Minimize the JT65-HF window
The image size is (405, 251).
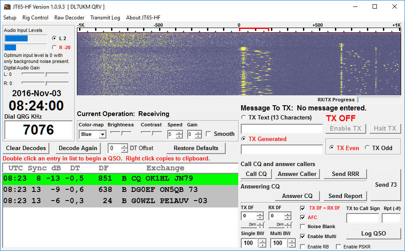(x=355, y=7)
